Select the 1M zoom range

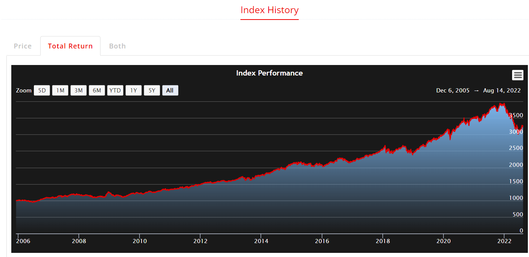click(60, 91)
